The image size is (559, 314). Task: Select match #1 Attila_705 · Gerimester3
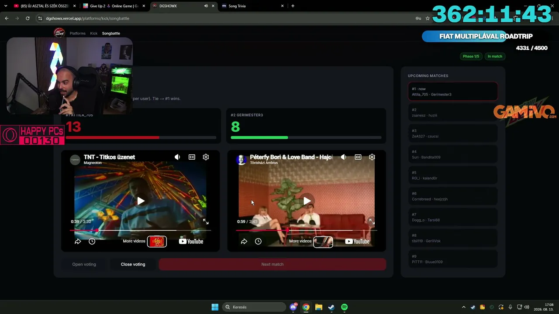click(x=453, y=92)
